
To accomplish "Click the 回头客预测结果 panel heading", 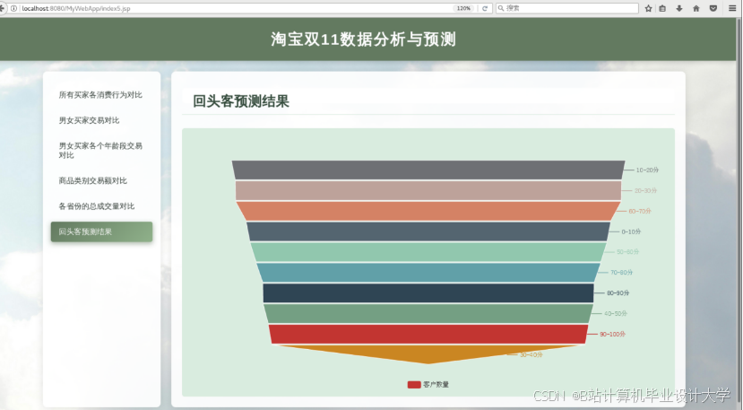I will coord(241,101).
